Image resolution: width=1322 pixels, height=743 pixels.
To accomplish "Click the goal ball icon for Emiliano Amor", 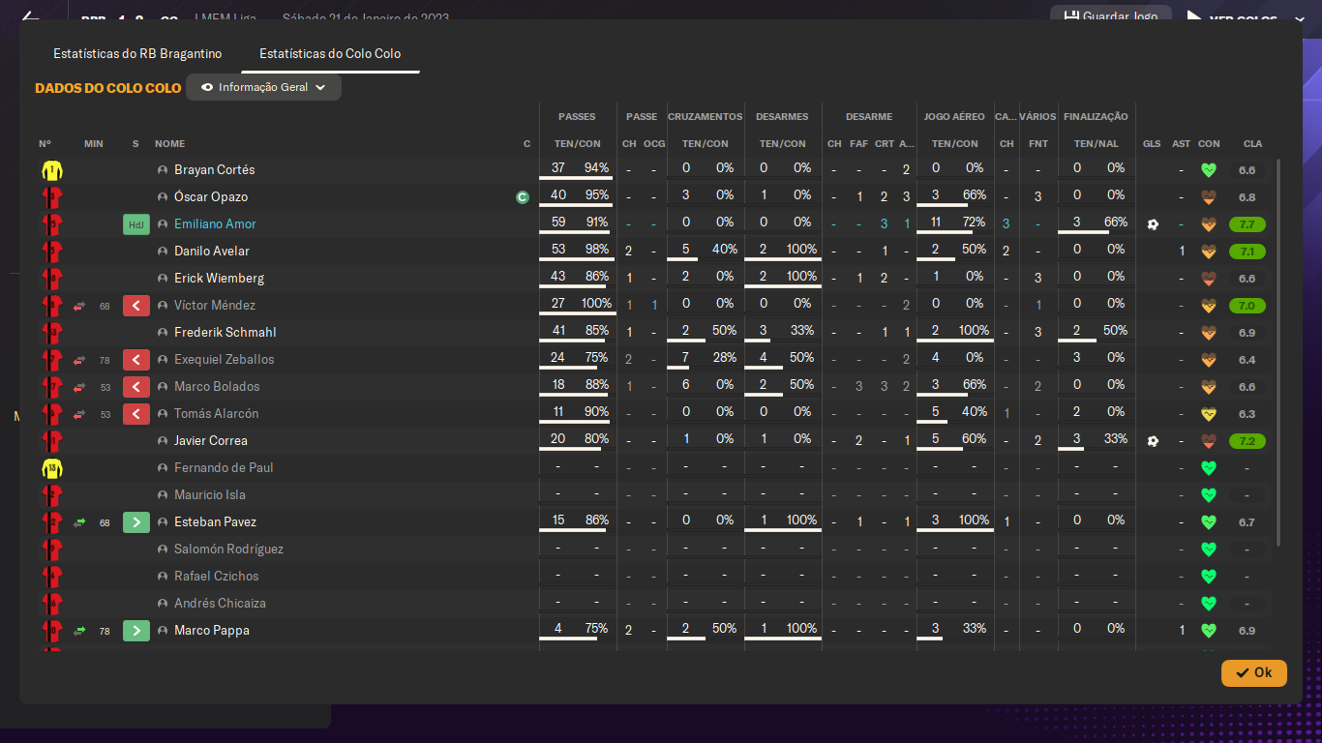I will click(1152, 224).
